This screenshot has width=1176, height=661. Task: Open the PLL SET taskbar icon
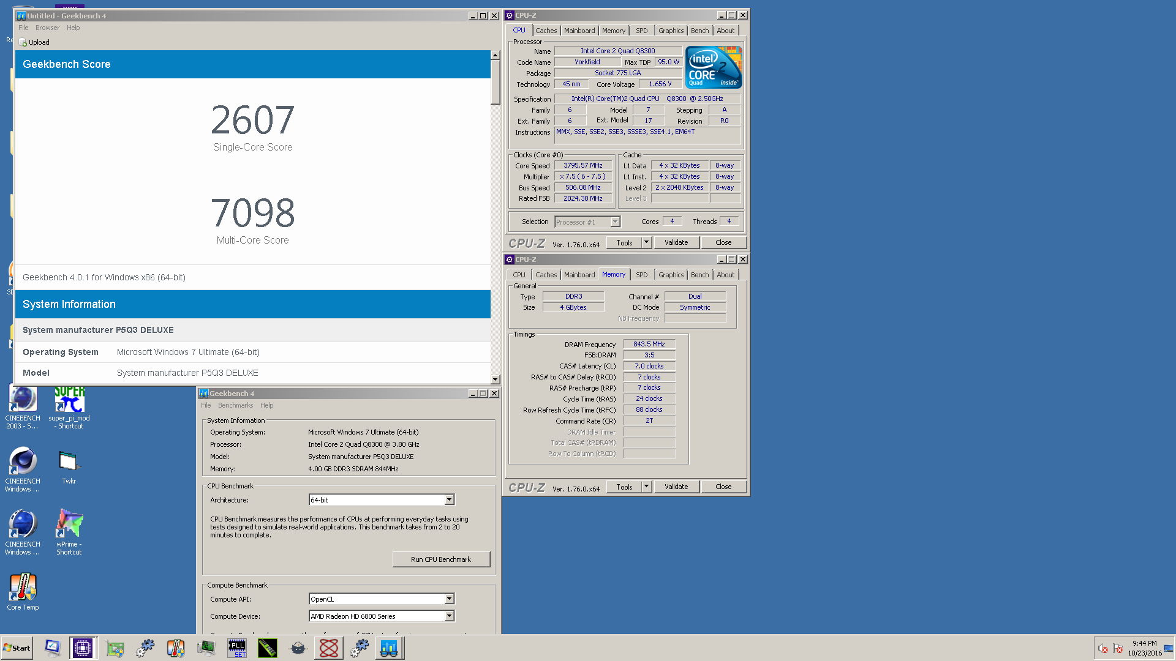237,648
